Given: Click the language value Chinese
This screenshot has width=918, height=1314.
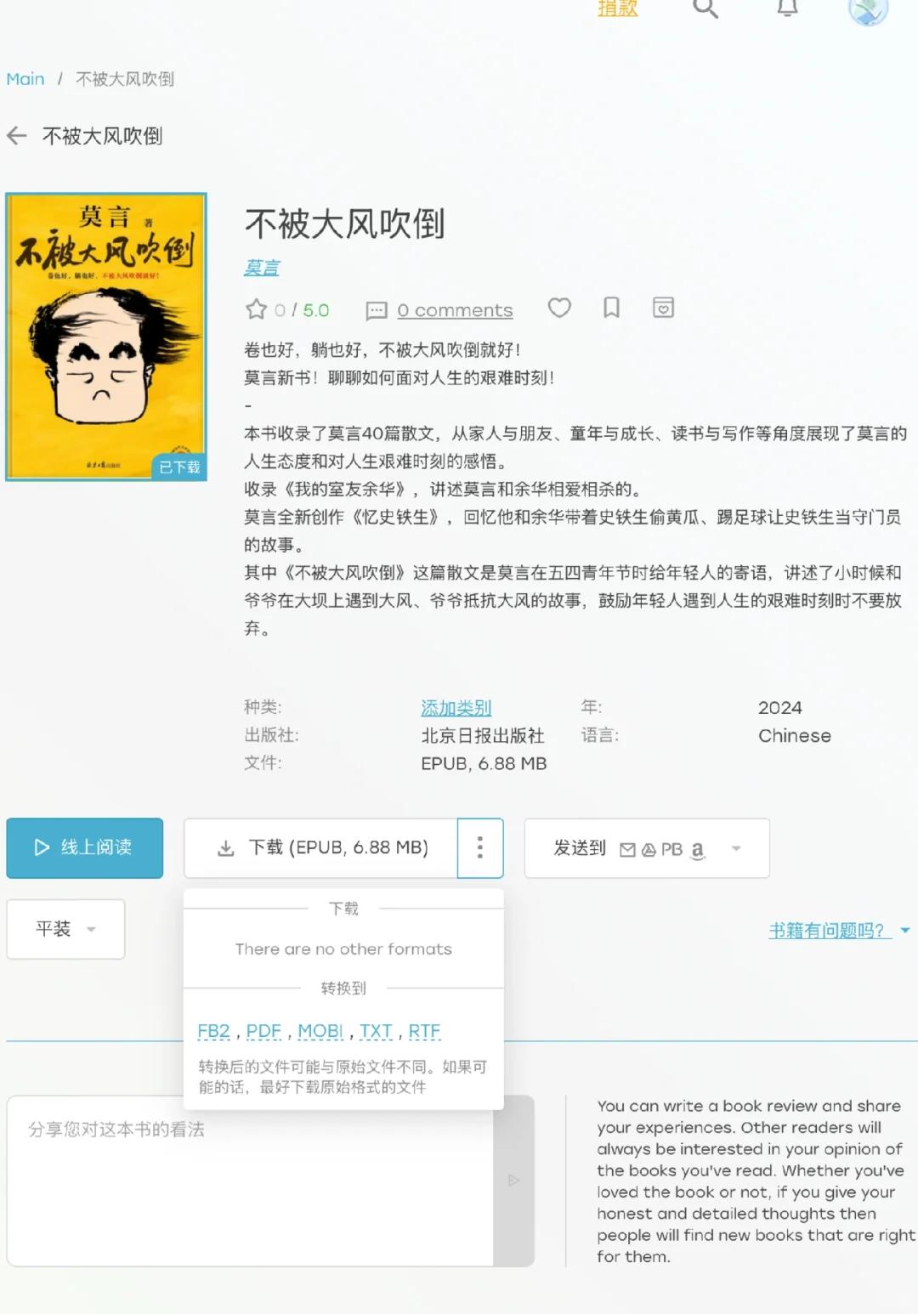Looking at the screenshot, I should (795, 736).
